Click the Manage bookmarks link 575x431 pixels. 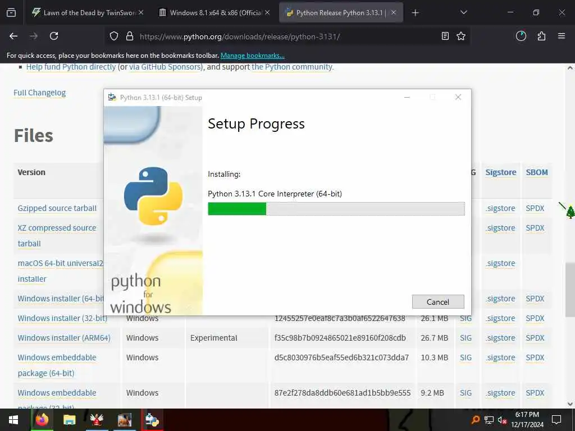(x=252, y=56)
